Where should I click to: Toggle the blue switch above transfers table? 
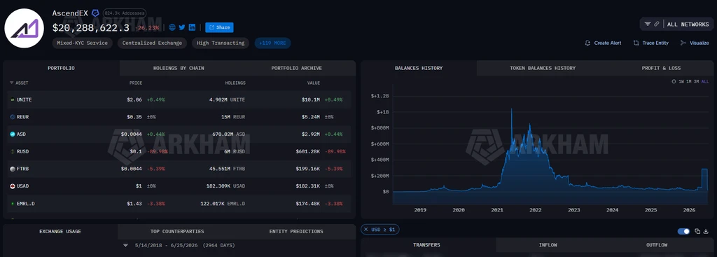(683, 231)
